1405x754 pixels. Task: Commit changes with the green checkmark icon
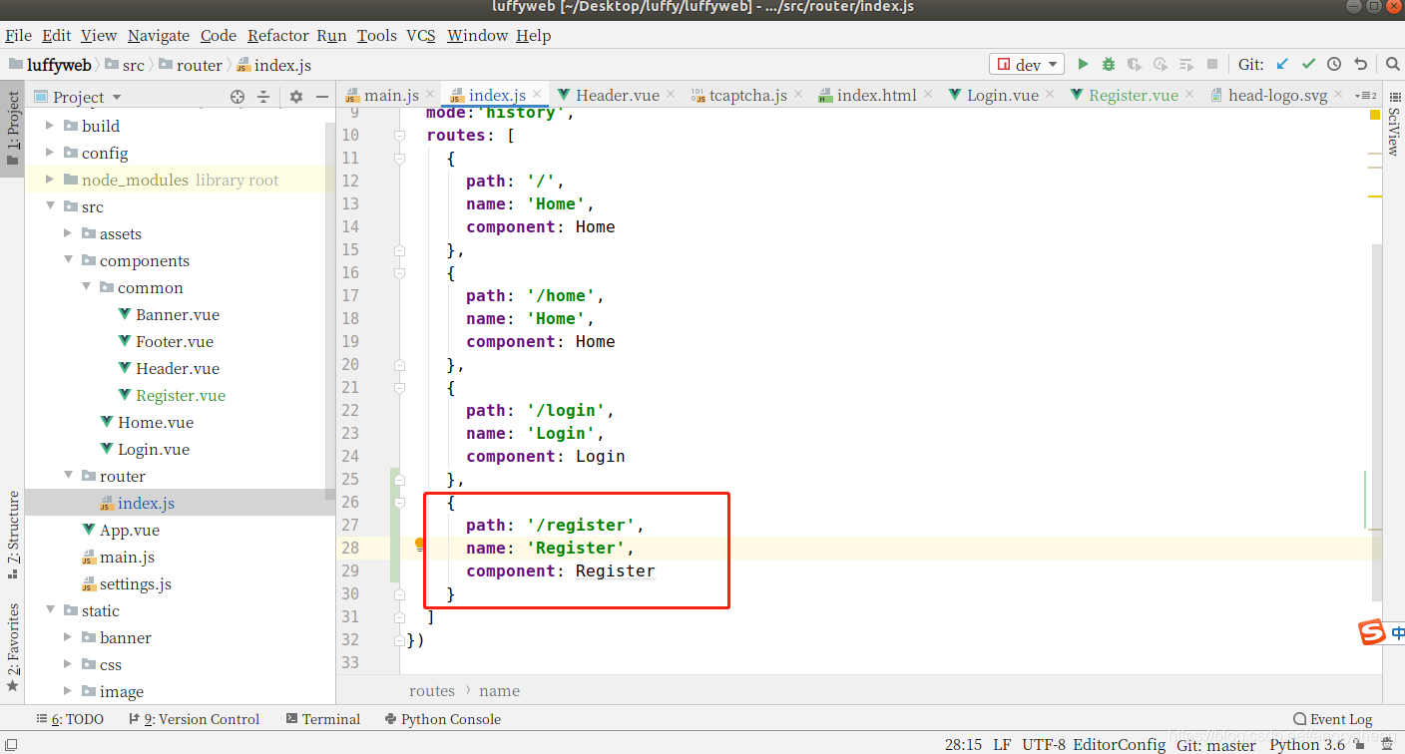[1308, 65]
